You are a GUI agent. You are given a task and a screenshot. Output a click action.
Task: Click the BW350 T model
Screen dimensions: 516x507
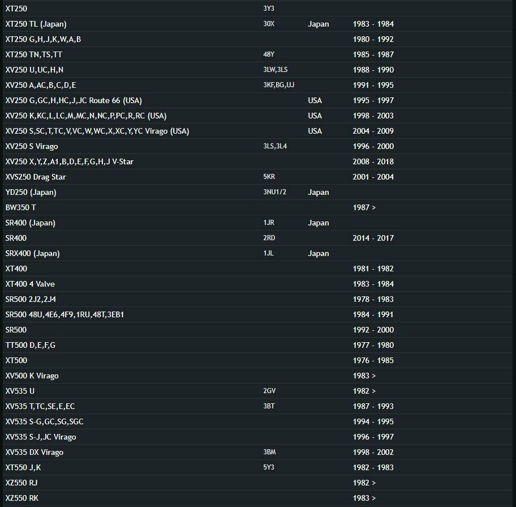click(20, 208)
